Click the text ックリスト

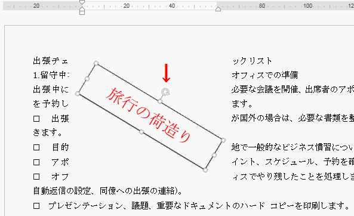[x=252, y=61]
